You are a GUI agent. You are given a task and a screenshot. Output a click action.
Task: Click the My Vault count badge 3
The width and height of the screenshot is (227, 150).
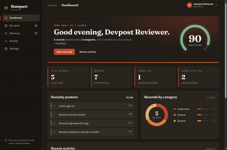pos(36,26)
